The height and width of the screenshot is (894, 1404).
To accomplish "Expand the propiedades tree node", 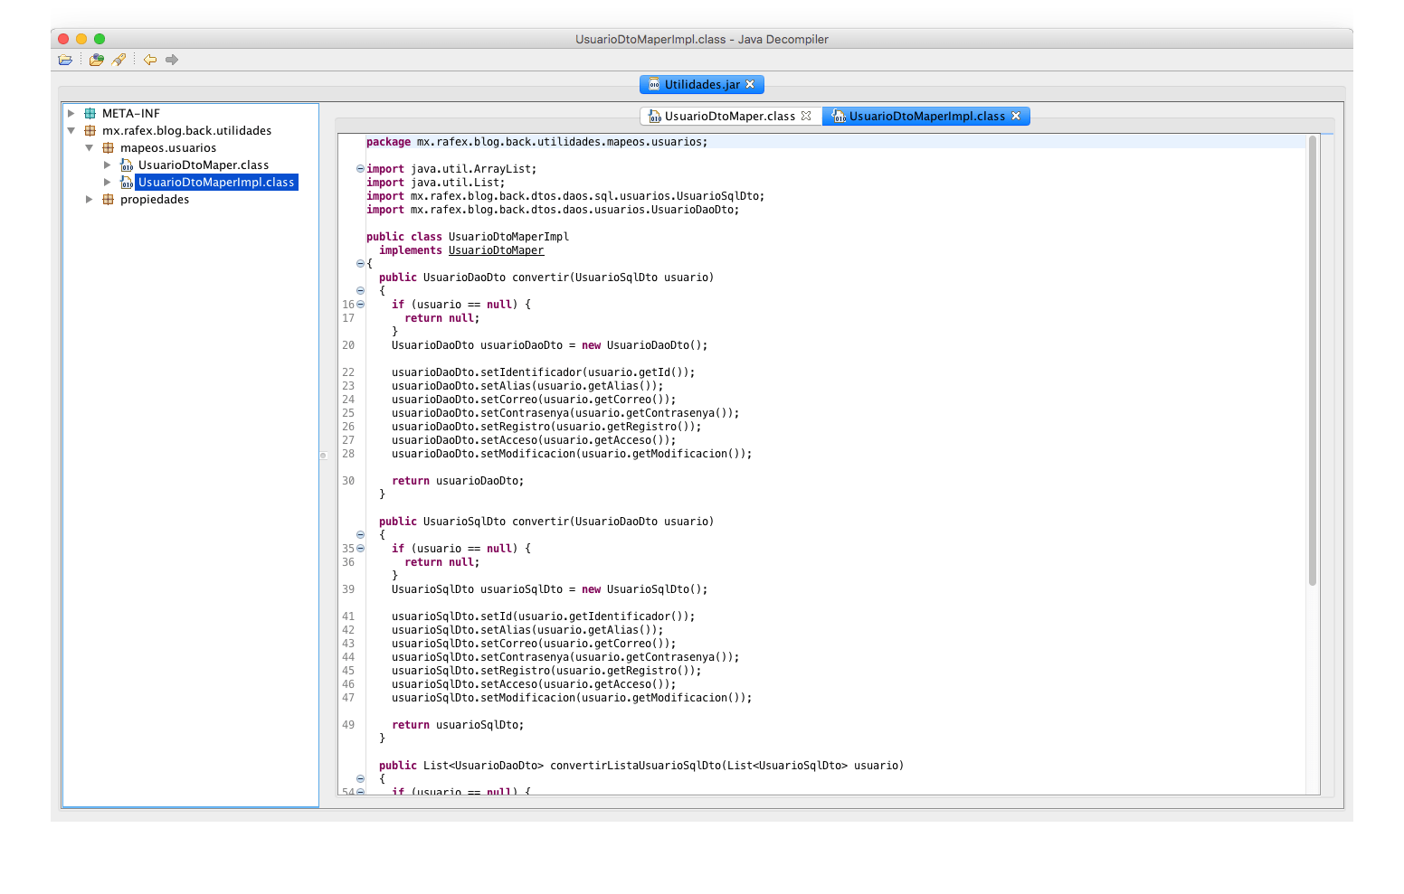I will (x=89, y=199).
